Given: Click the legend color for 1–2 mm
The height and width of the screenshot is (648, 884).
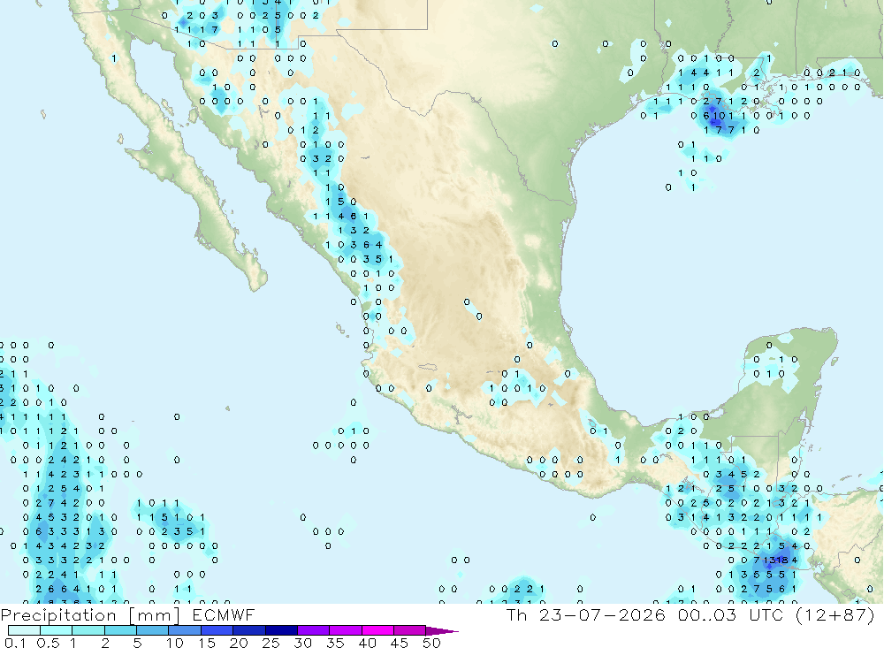Looking at the screenshot, I should 88,630.
